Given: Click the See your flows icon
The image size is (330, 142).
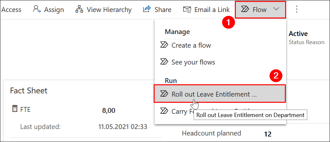Looking at the screenshot, I should (164, 62).
